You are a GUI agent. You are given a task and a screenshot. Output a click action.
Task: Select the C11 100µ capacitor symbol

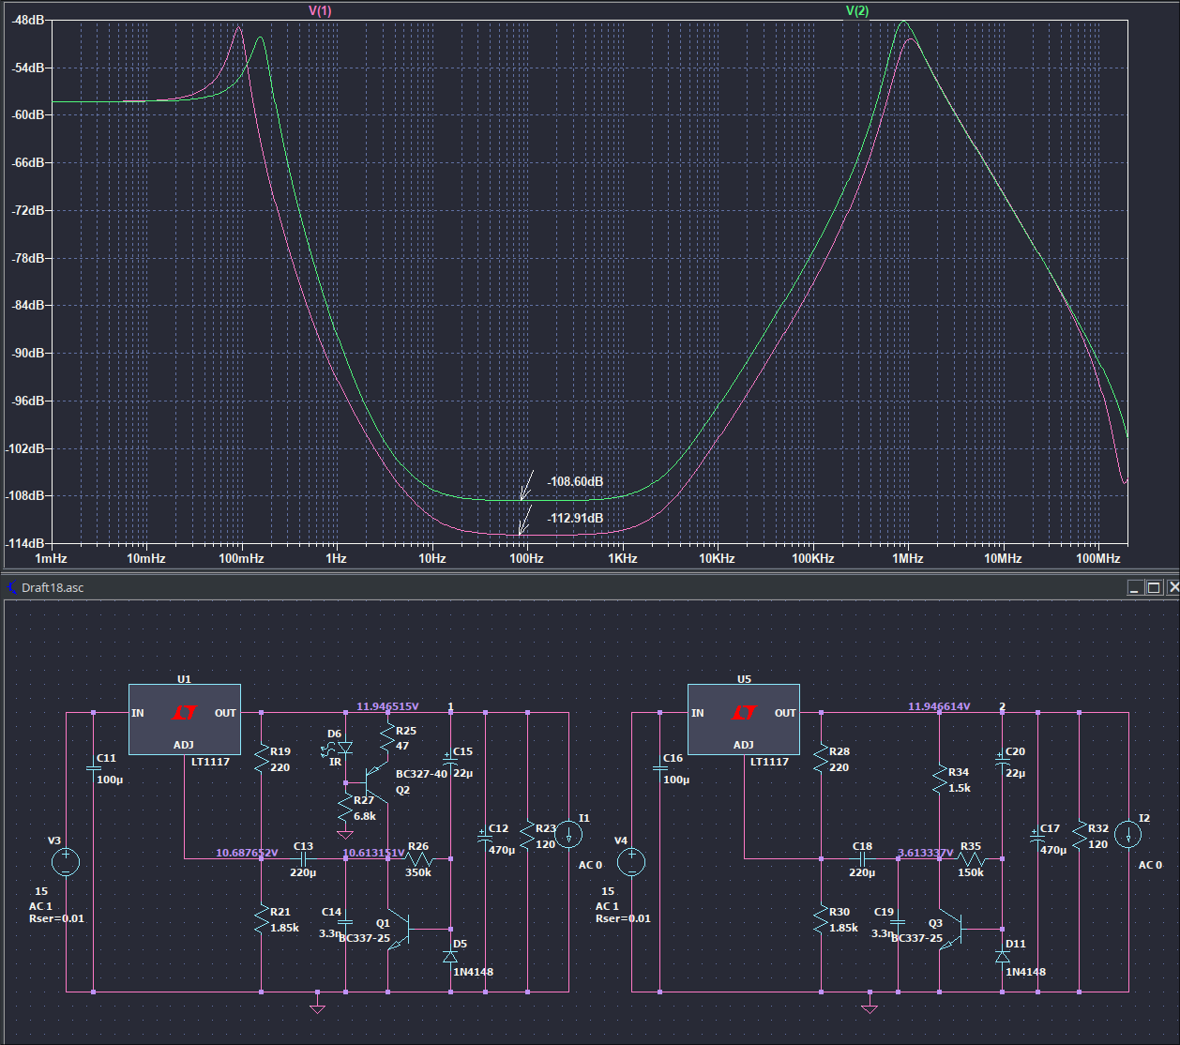pyautogui.click(x=94, y=767)
